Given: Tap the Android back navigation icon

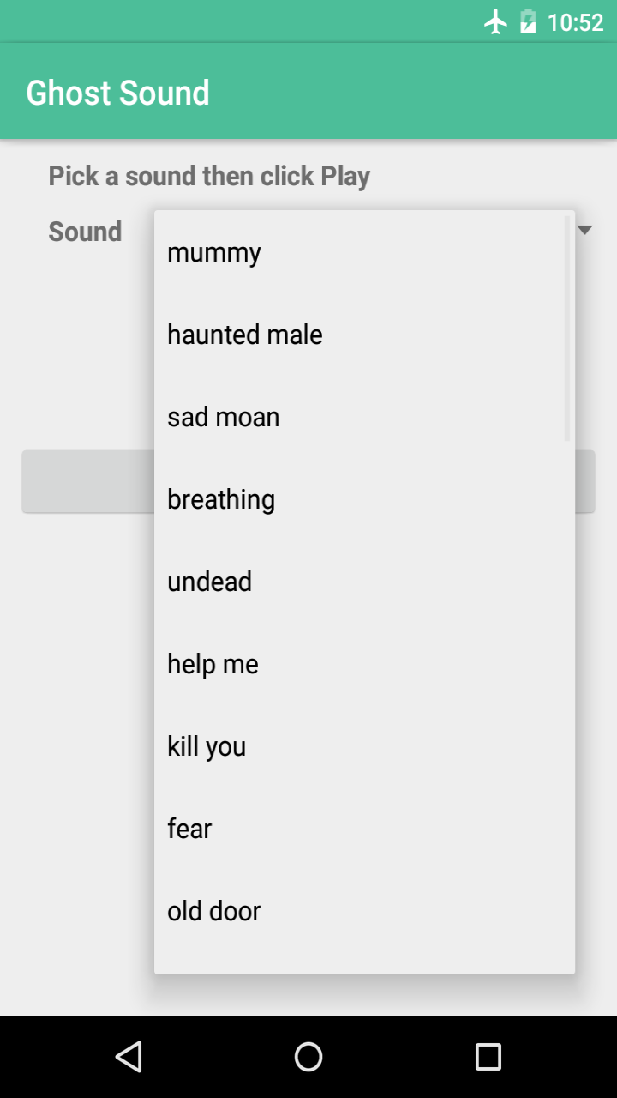Looking at the screenshot, I should (129, 1057).
